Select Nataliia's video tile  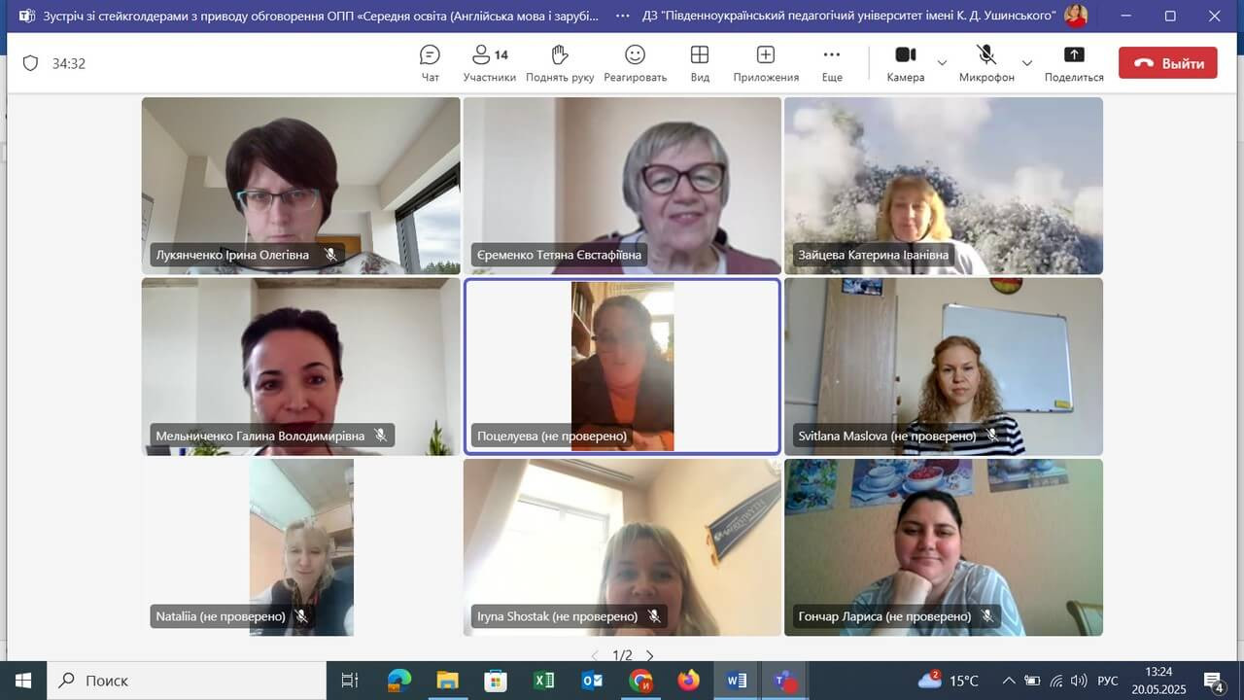point(300,547)
